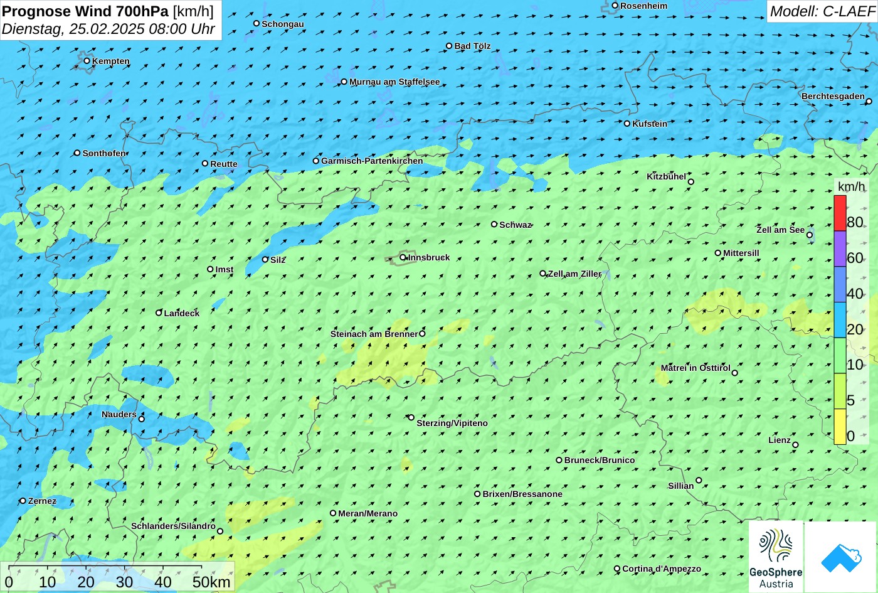Click the Rosenheim city marker
878x593 pixels.
coord(615,6)
